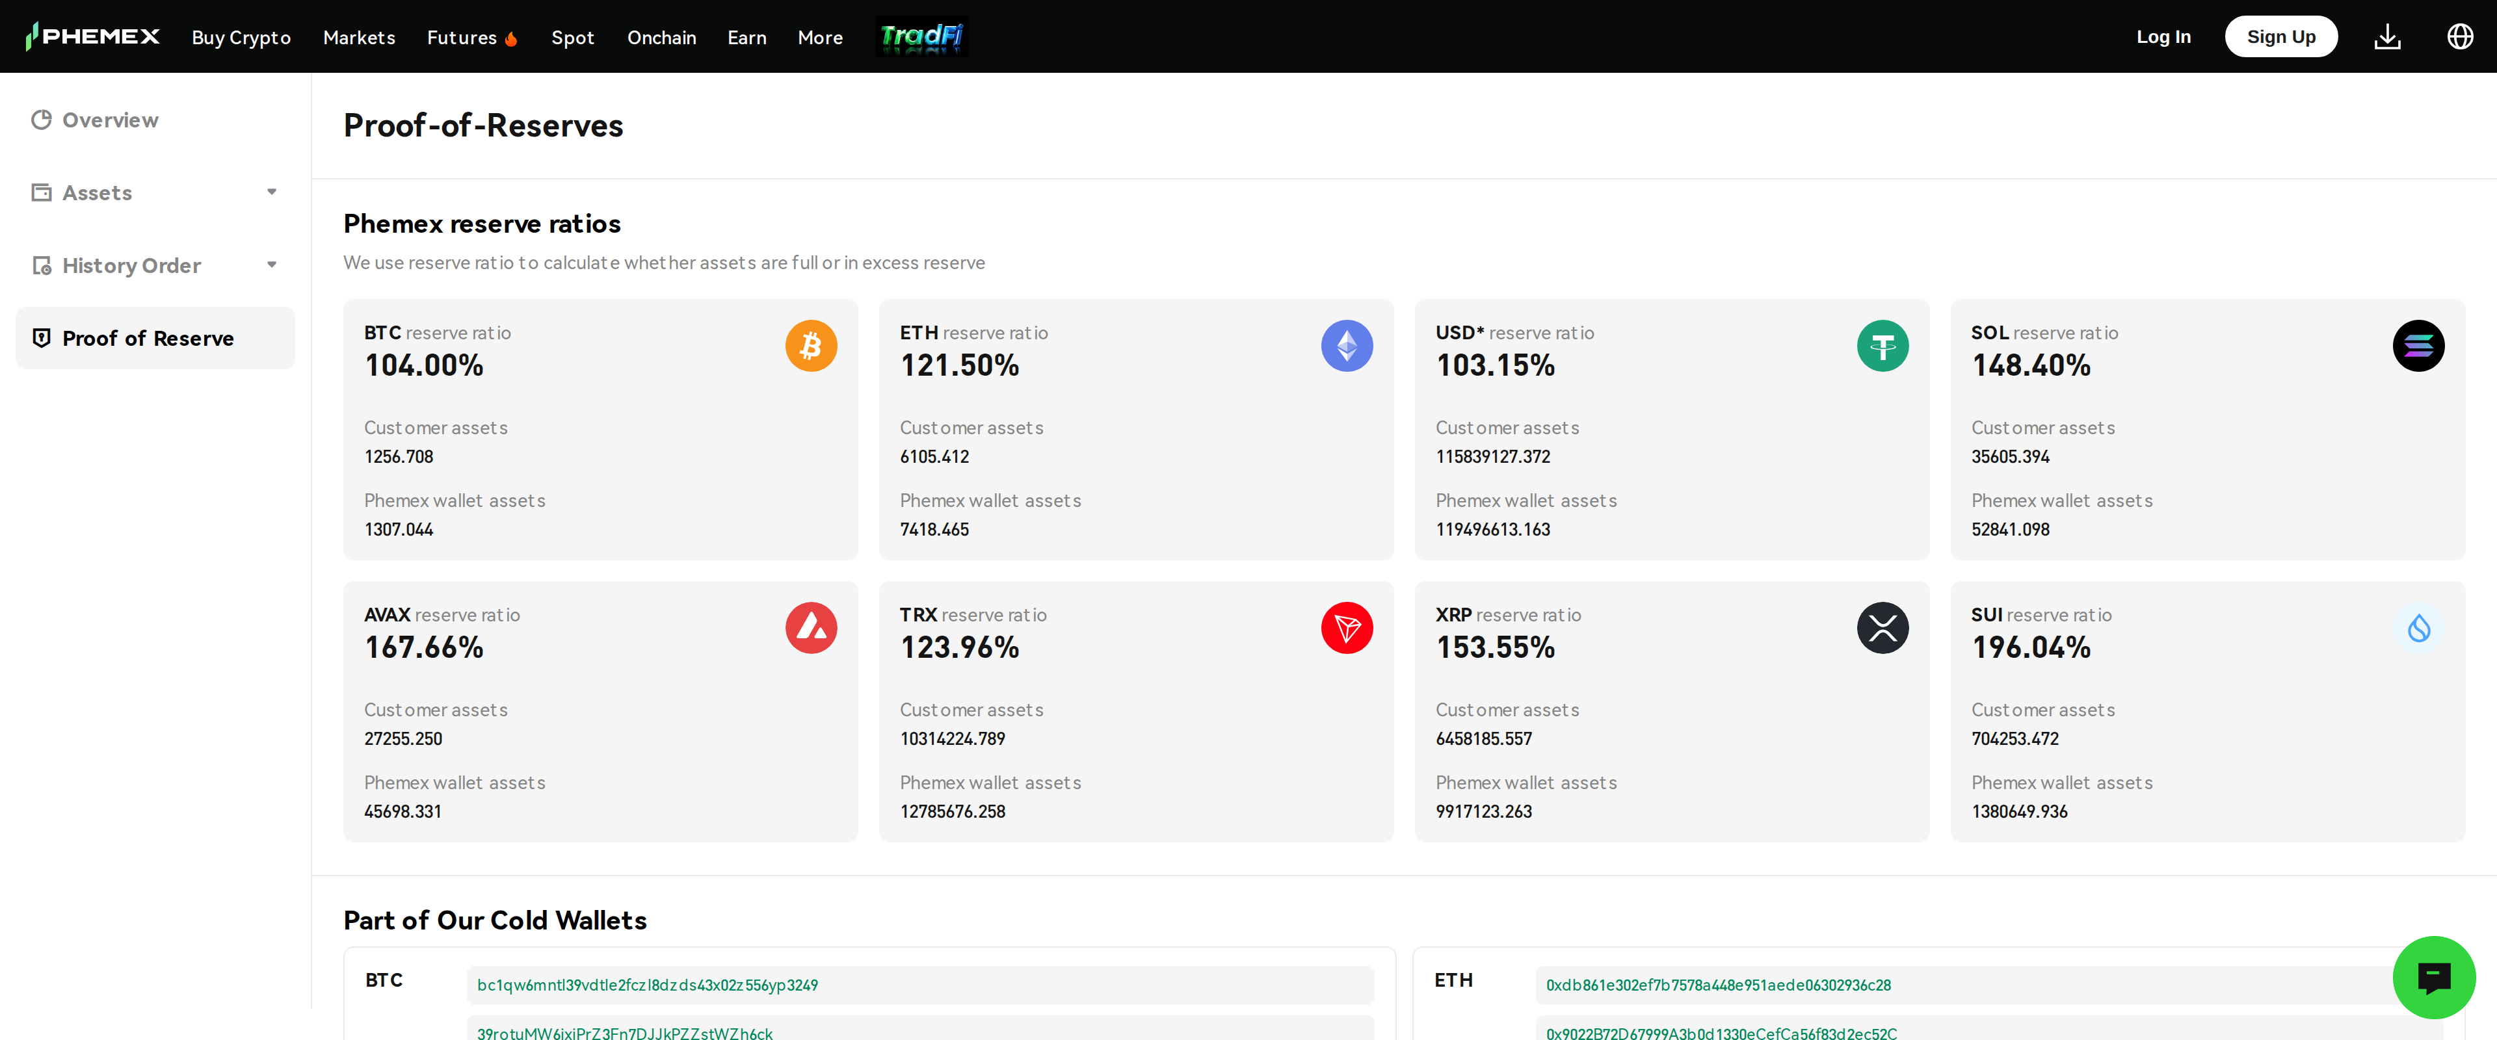Image resolution: width=2497 pixels, height=1040 pixels.
Task: Select Assets in the sidebar
Action: pos(155,192)
